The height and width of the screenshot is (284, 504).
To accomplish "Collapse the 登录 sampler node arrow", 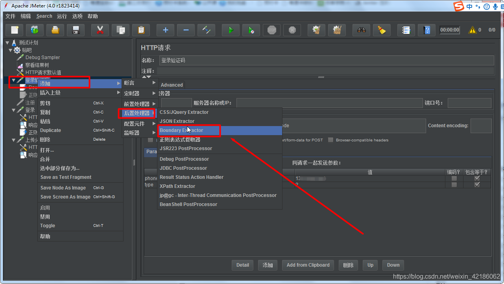I will tap(14, 110).
